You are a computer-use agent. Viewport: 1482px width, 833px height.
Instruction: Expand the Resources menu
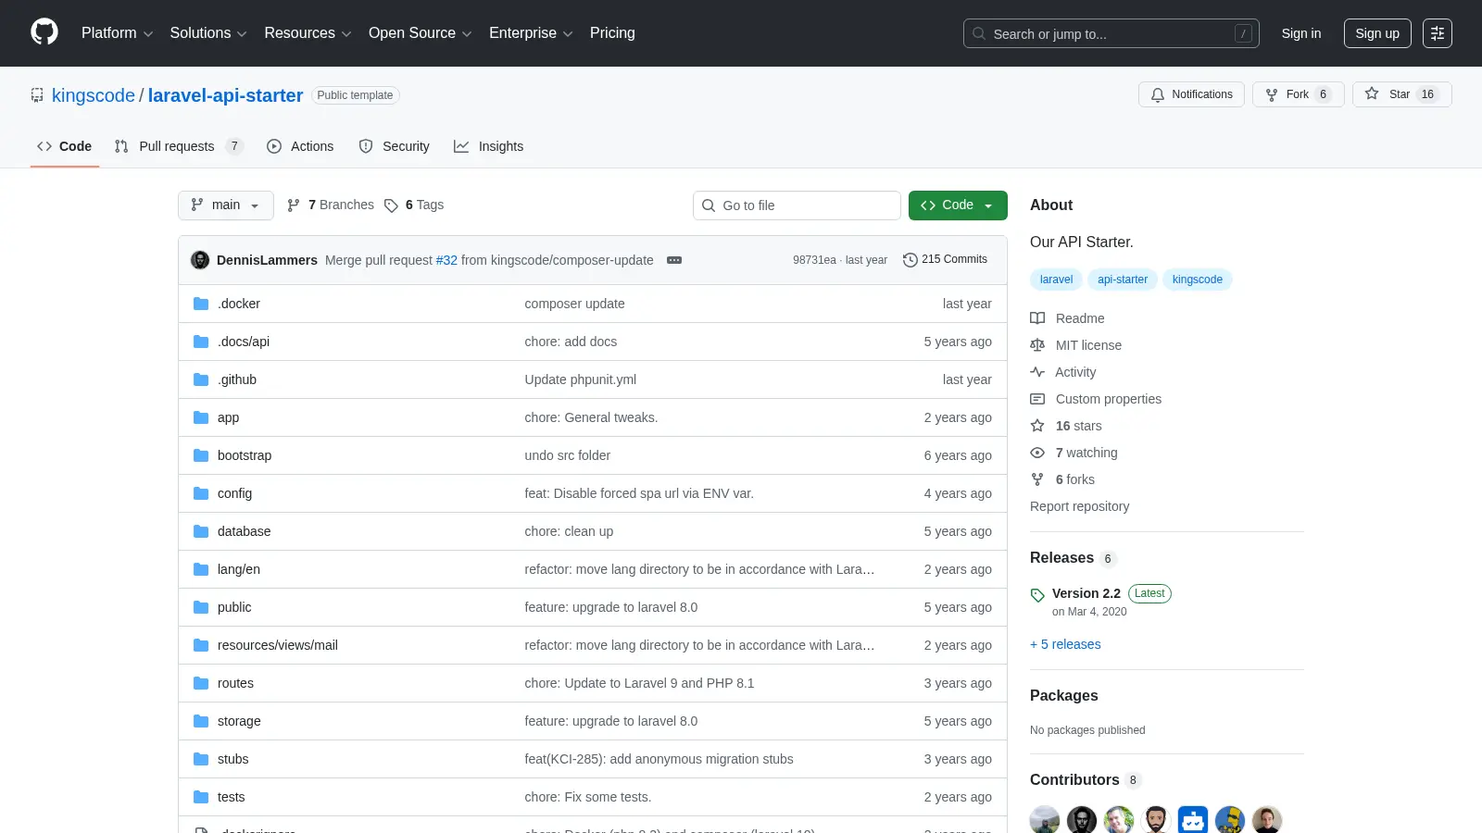coord(308,33)
